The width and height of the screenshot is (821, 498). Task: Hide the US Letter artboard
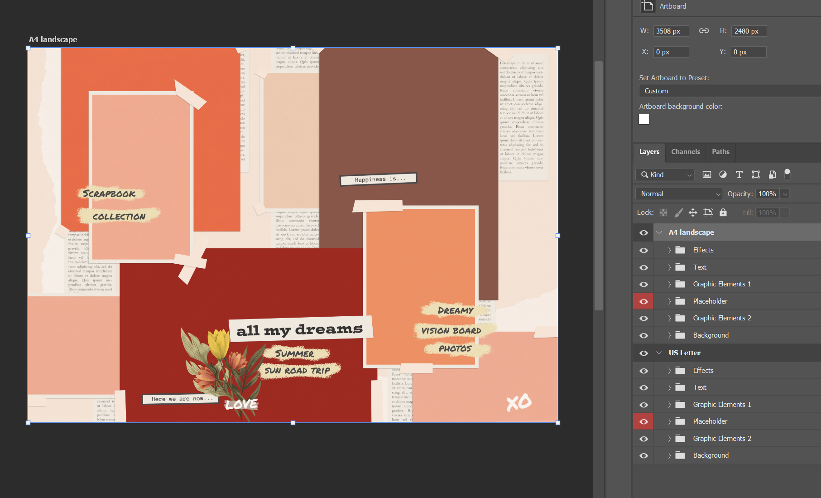pos(643,353)
